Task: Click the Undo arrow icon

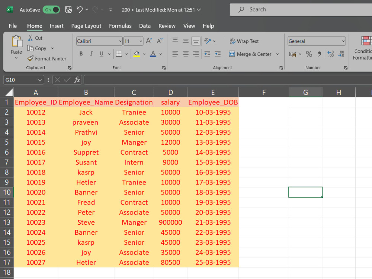Action: pos(80,10)
